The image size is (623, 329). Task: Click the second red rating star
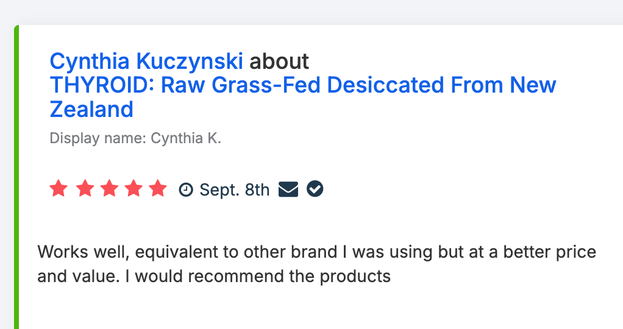(84, 189)
